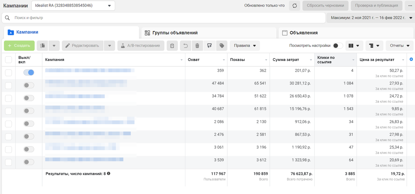415x194 pixels.
Task: Toggle the campaign with 3 061 reach
Action: tap(29, 150)
